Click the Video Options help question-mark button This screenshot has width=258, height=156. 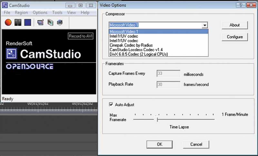(x=239, y=5)
